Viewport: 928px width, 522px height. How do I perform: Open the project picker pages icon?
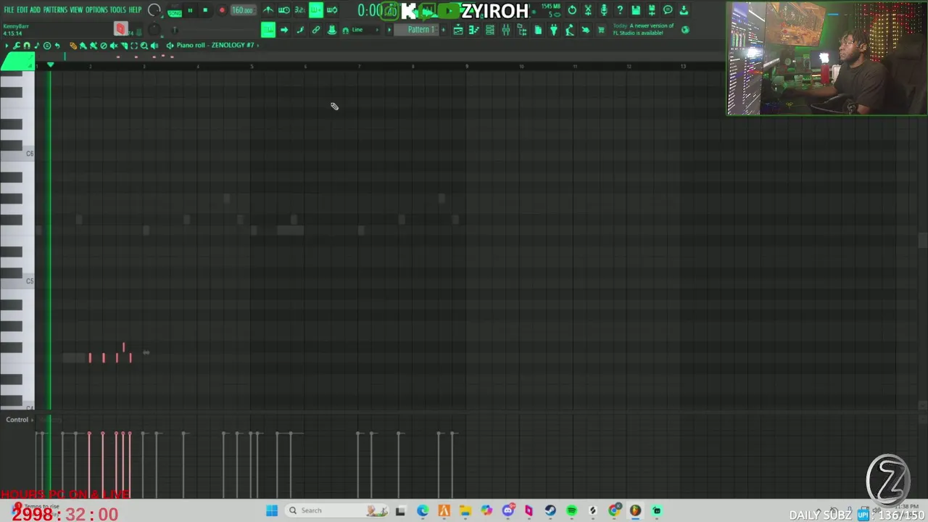538,30
